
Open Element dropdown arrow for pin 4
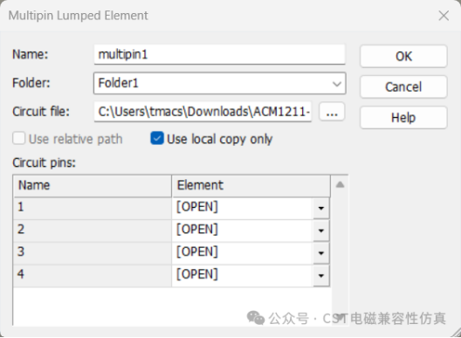point(321,275)
